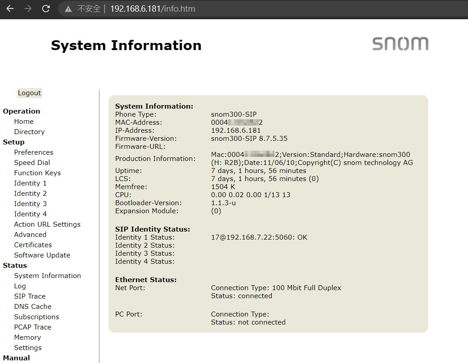Viewport: 468px width, 363px height.
Task: Open Identity 1 configuration
Action: pyautogui.click(x=30, y=183)
